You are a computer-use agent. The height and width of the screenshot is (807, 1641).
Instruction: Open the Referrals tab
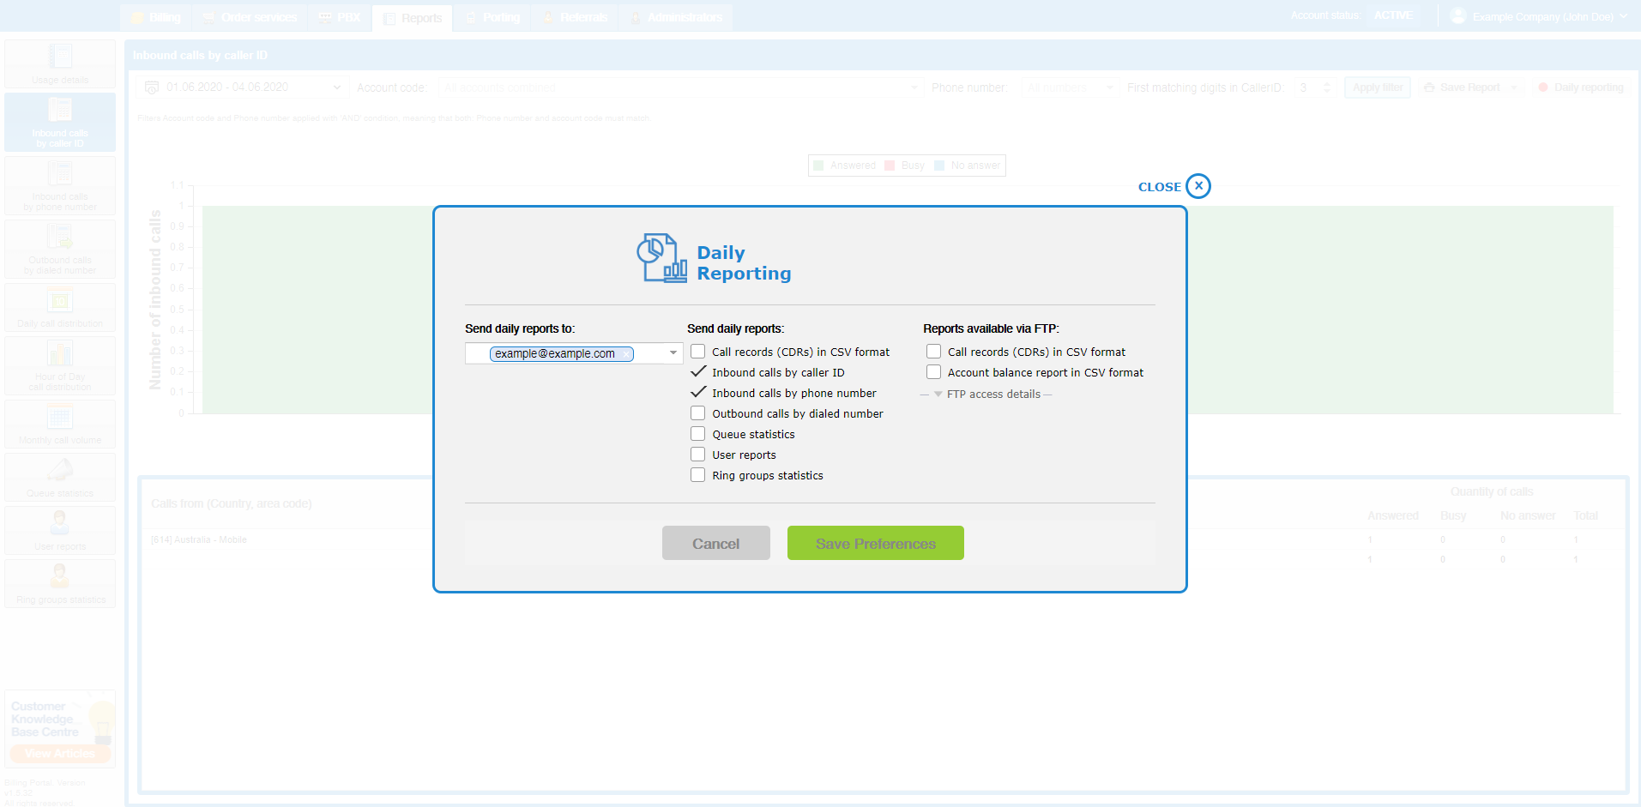pos(575,17)
